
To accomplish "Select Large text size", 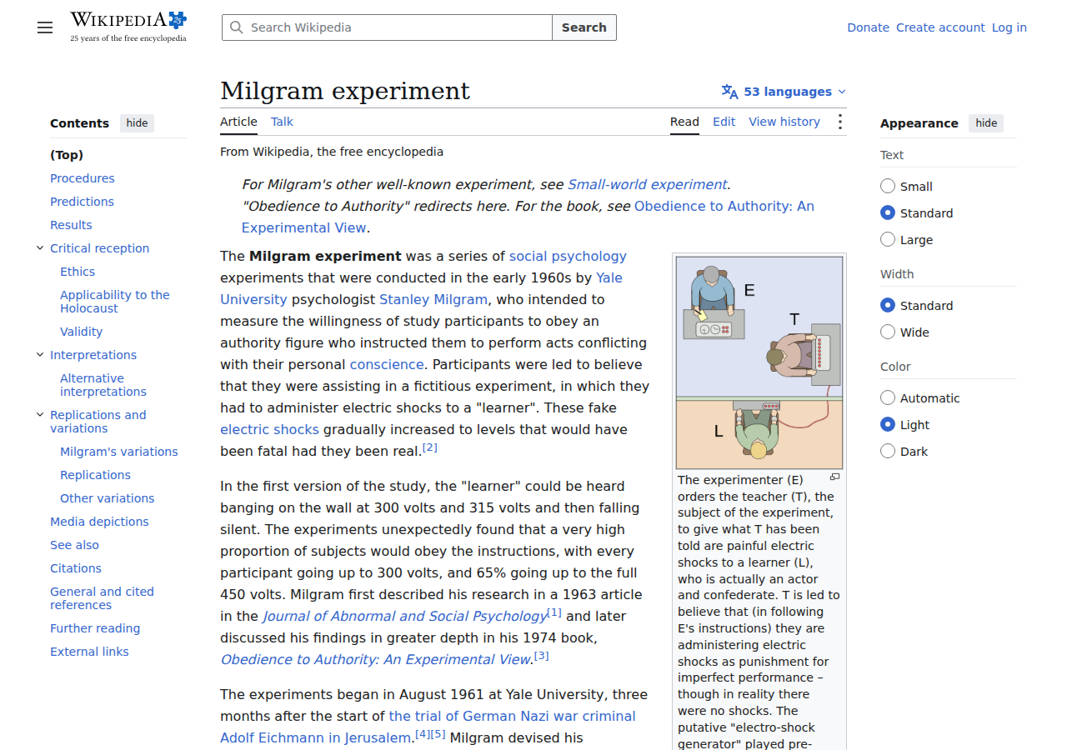I will (x=888, y=240).
